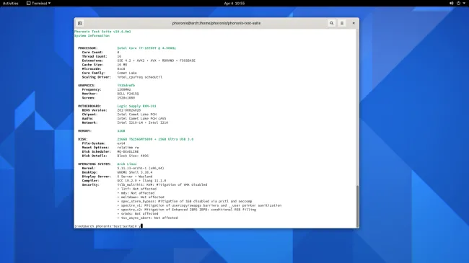
Task: Click the 'Intel Comet Lake PCH' chipset value
Action: point(136,115)
